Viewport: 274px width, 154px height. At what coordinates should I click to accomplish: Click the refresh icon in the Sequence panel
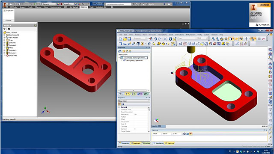click(x=119, y=51)
